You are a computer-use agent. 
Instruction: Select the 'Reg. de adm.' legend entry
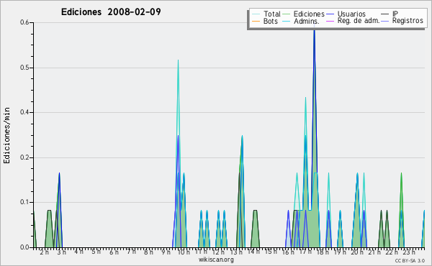(354, 21)
